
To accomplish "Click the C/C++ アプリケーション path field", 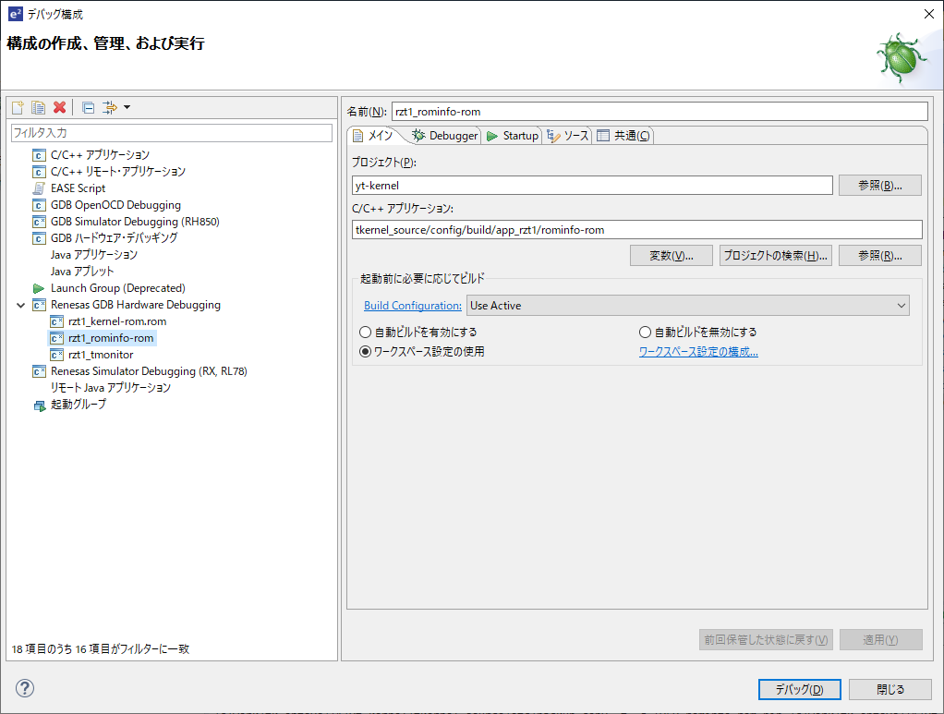I will pyautogui.click(x=637, y=229).
